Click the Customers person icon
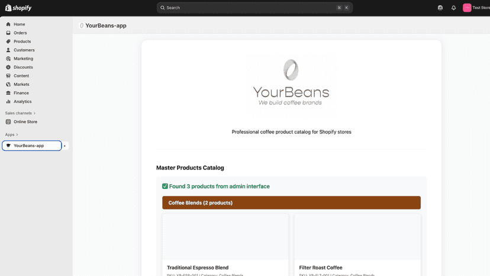The image size is (490, 276). click(8, 50)
